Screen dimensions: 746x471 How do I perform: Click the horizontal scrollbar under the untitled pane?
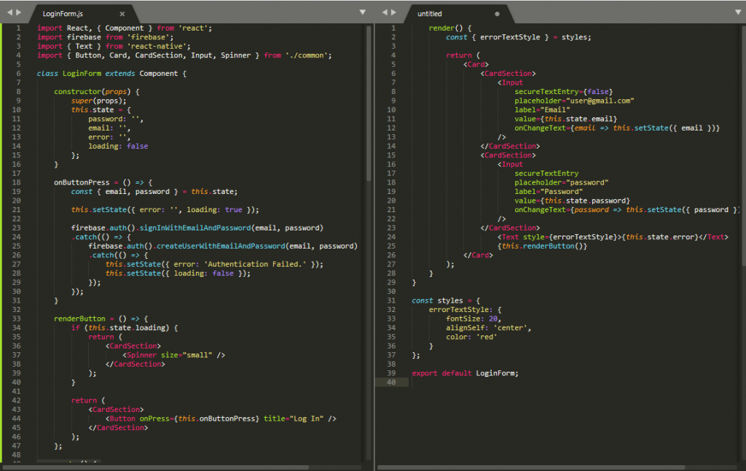tap(531, 467)
